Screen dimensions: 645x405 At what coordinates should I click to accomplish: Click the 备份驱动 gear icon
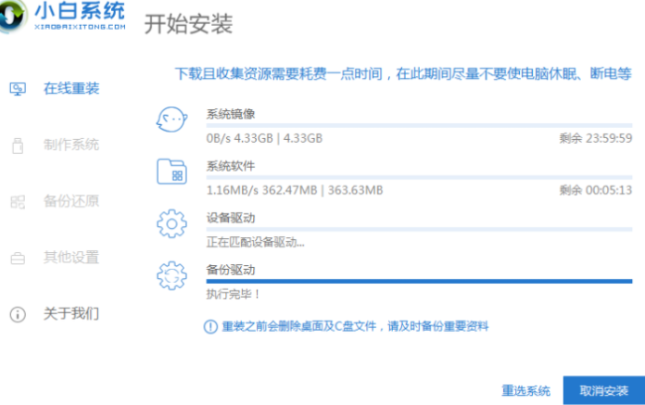(172, 277)
